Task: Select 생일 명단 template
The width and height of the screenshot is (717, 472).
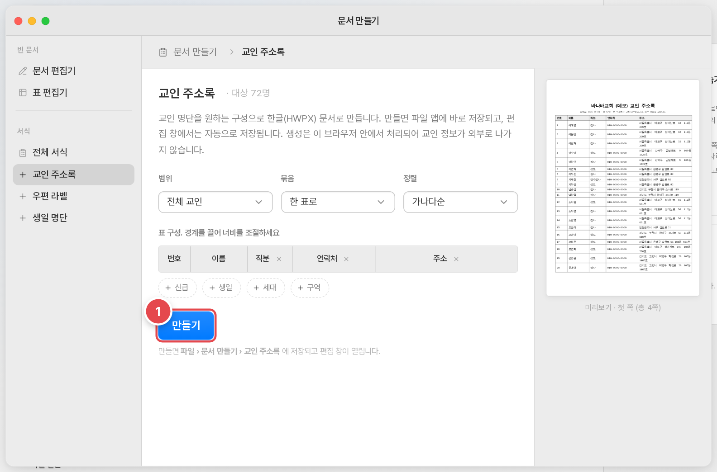Action: coord(74,218)
